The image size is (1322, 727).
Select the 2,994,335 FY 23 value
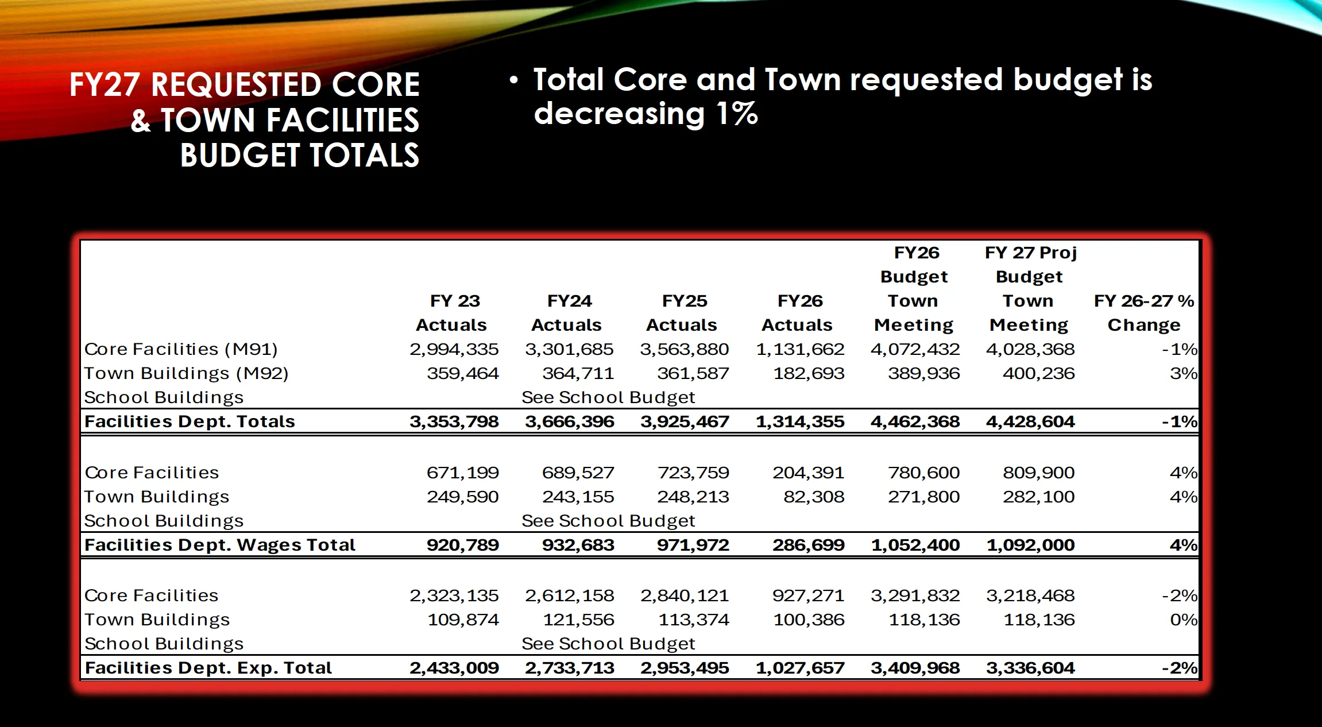(454, 349)
